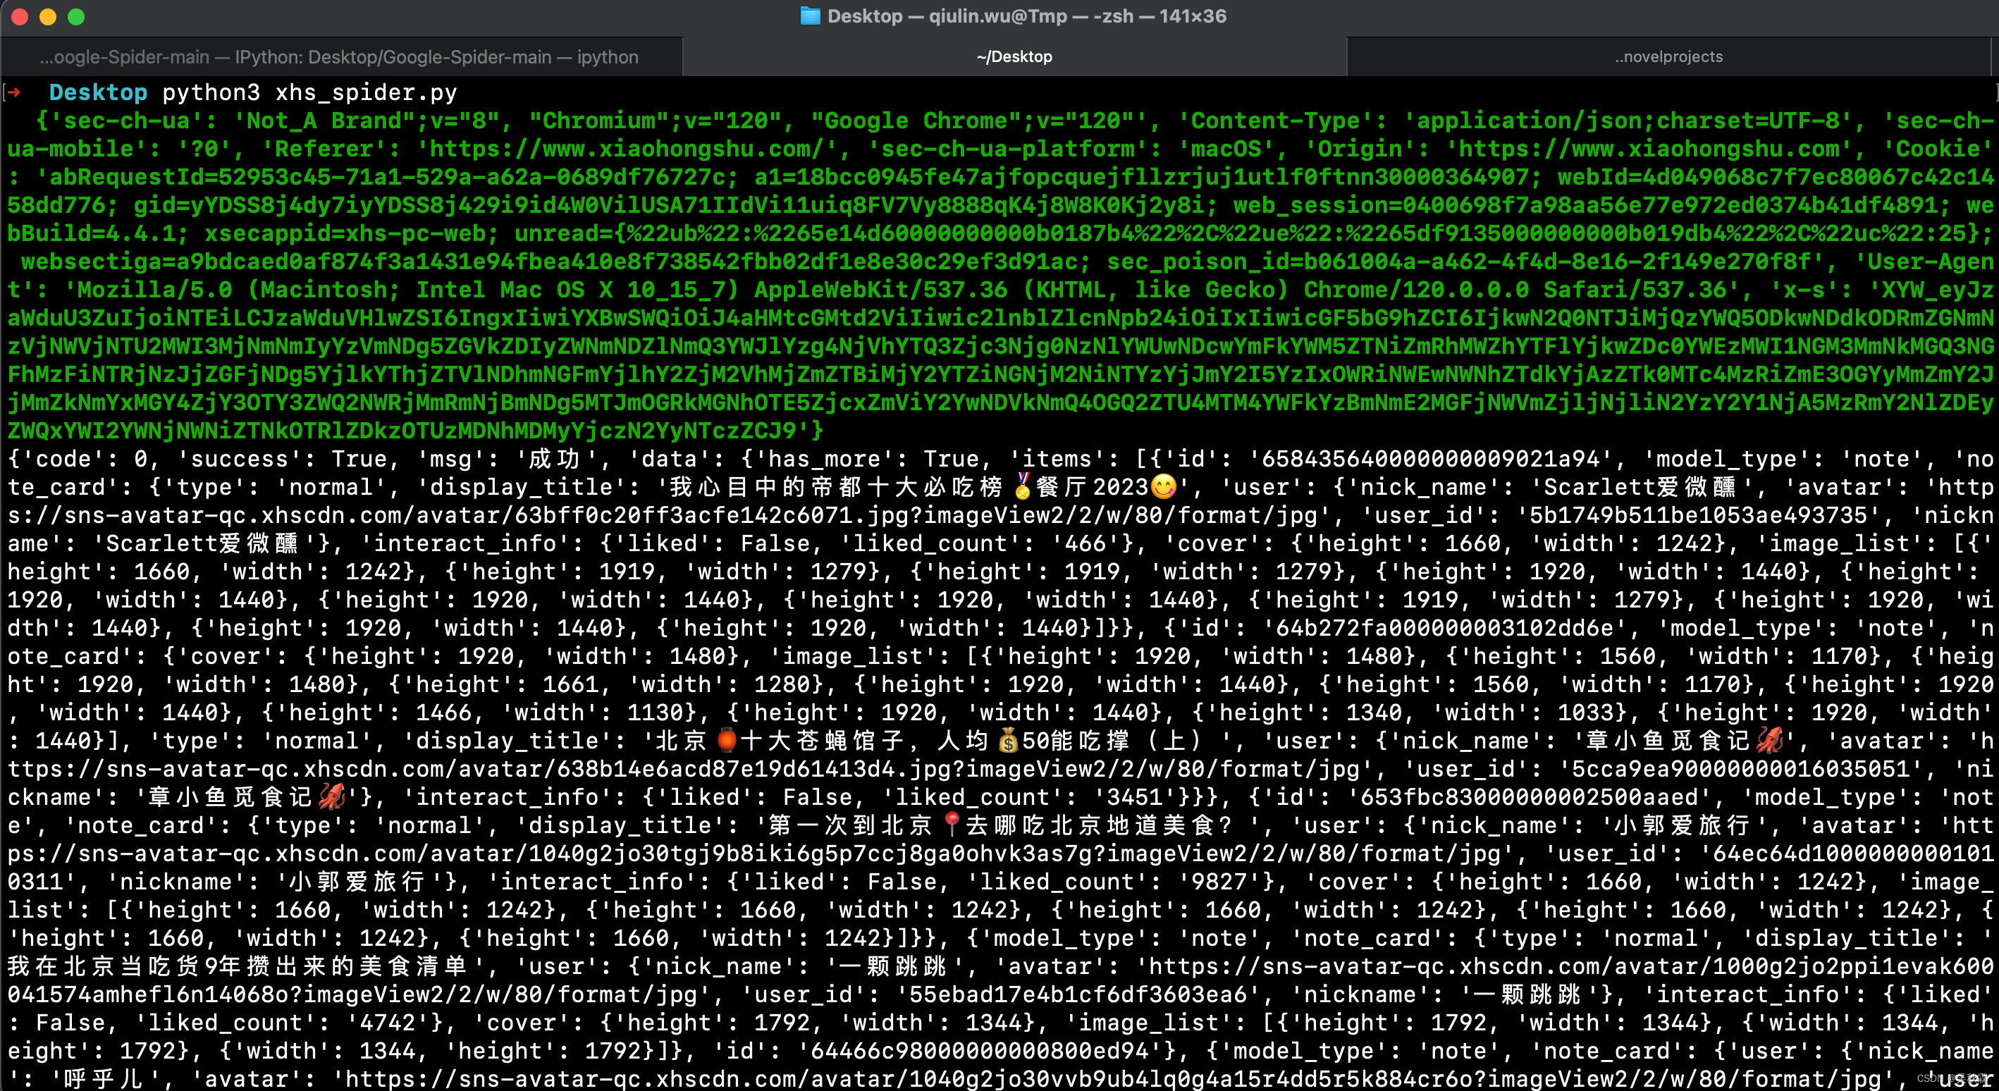
Task: Click the cyan 'Desktop' prompt directory
Action: click(98, 92)
